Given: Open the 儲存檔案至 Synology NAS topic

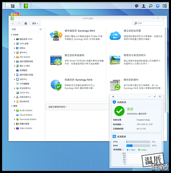Looking at the screenshot, I should pos(80,31).
